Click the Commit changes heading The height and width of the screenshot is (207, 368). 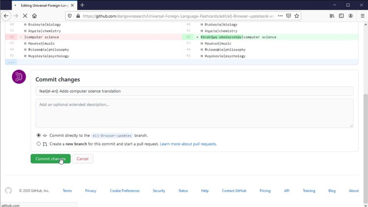pos(58,79)
